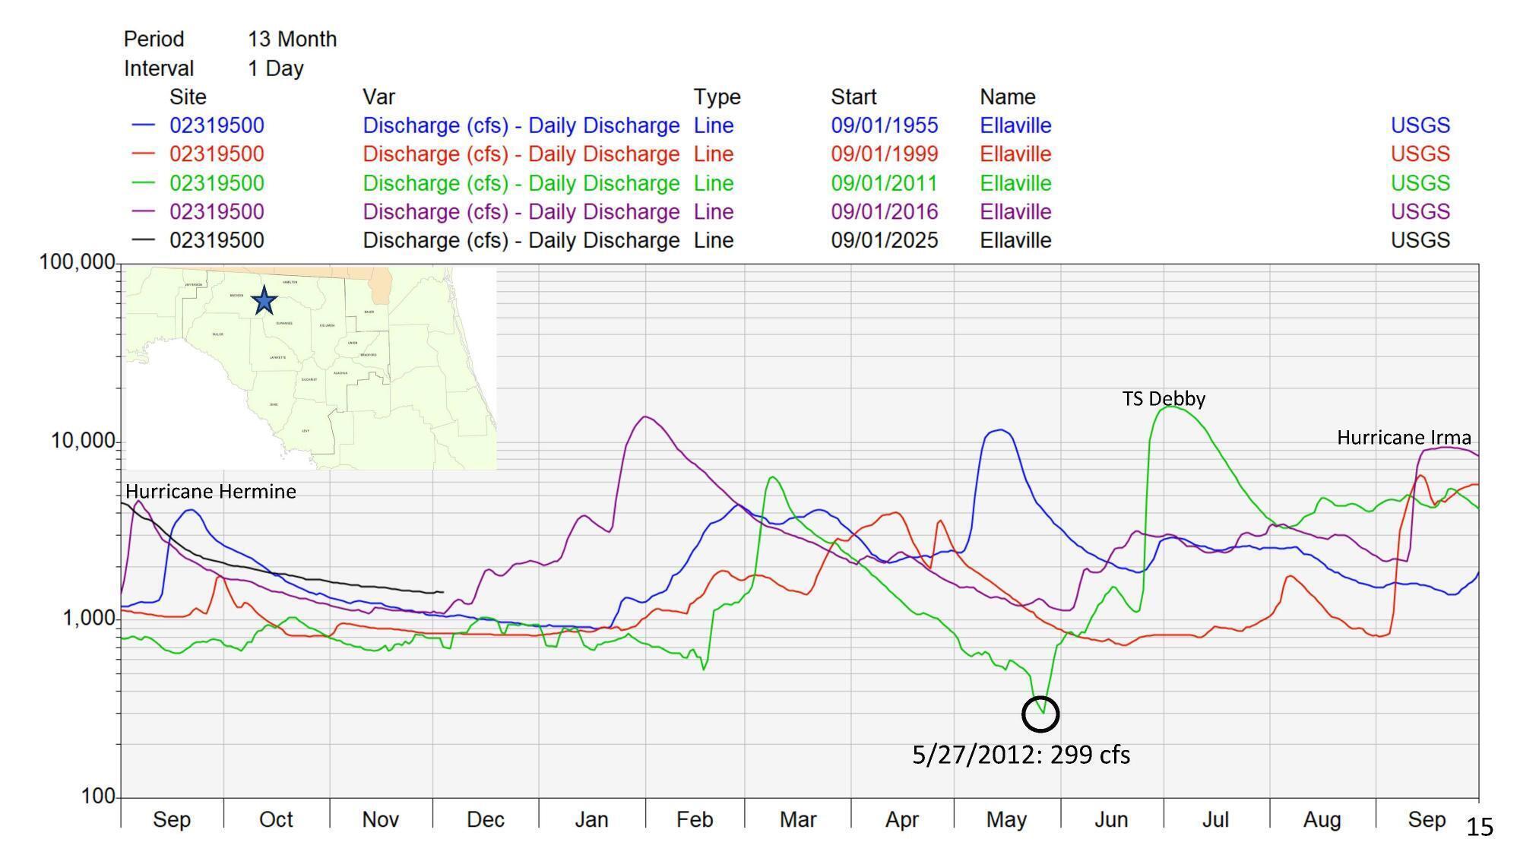This screenshot has width=1520, height=855.
Task: Select the Hurricane Hermine annotation label
Action: (x=211, y=492)
